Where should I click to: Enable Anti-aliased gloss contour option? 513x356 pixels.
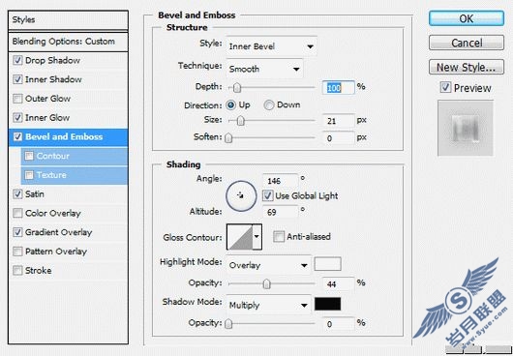click(279, 236)
